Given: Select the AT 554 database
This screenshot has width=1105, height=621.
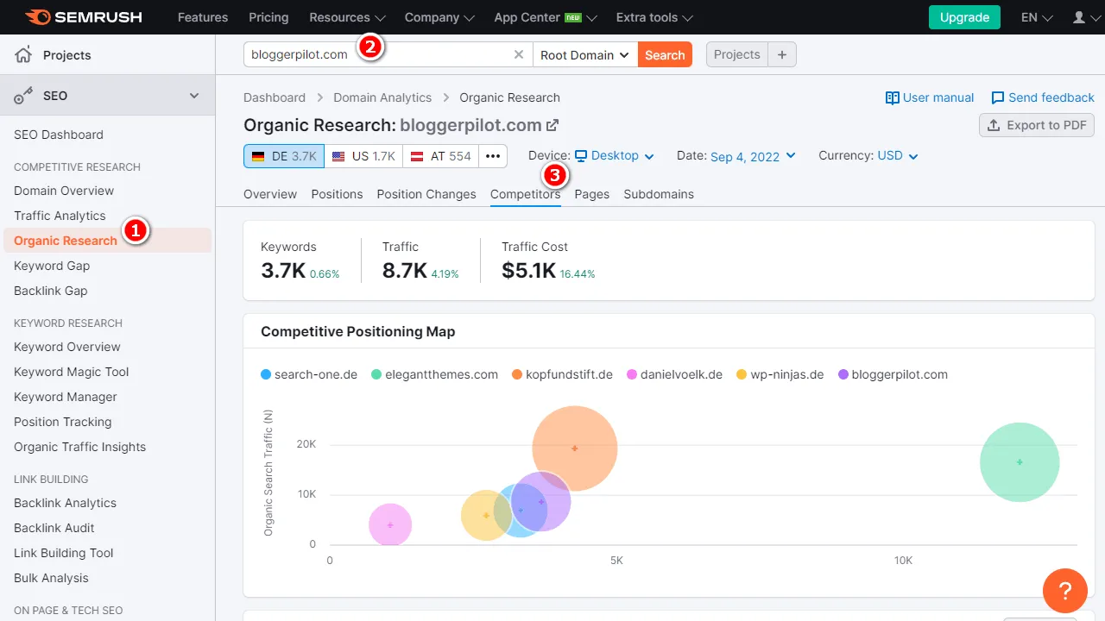Looking at the screenshot, I should tap(440, 156).
